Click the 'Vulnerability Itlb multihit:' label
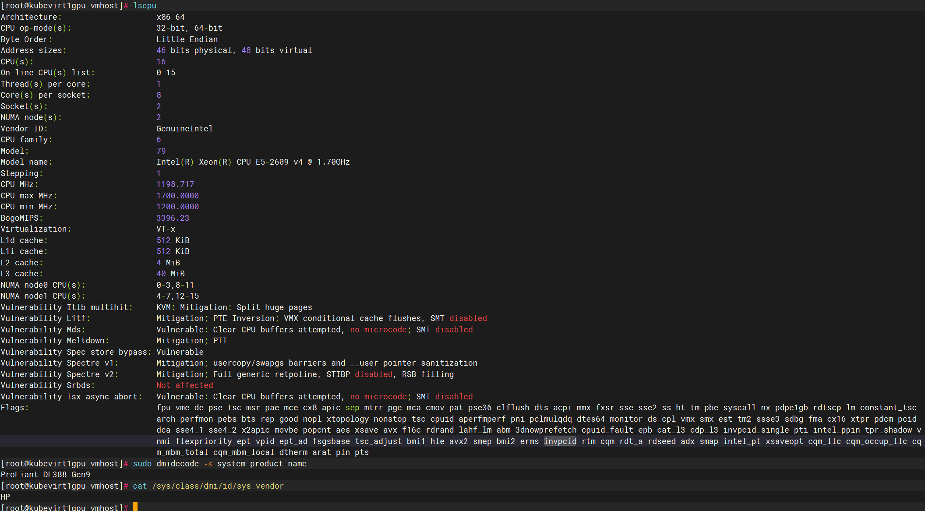The width and height of the screenshot is (925, 511). 67,307
